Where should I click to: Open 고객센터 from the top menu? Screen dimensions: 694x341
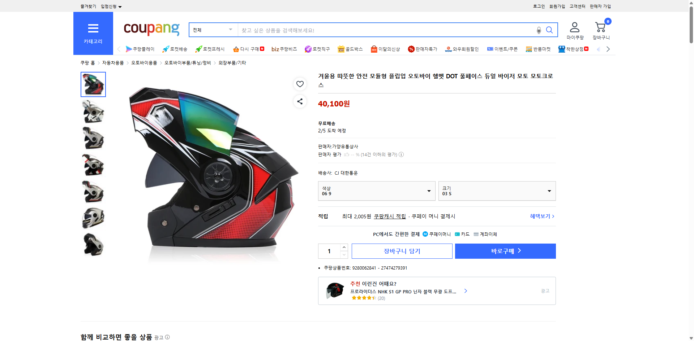[577, 6]
